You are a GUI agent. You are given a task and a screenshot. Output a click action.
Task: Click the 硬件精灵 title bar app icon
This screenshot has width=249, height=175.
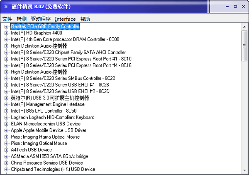pos(6,7)
